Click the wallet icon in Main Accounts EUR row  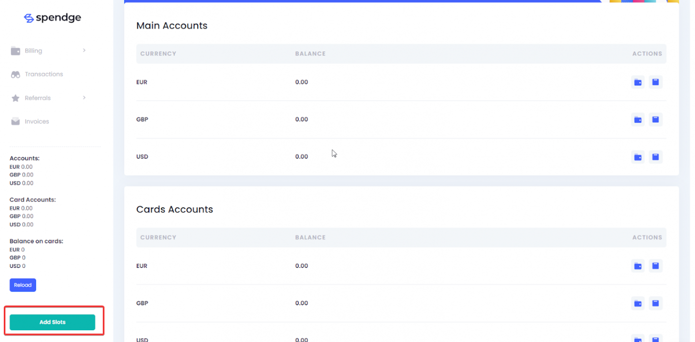tap(638, 82)
